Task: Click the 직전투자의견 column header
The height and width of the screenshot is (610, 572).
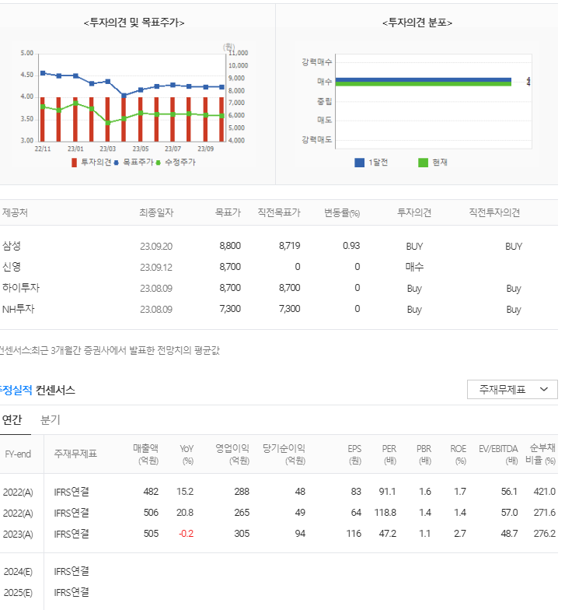Action: (x=494, y=213)
